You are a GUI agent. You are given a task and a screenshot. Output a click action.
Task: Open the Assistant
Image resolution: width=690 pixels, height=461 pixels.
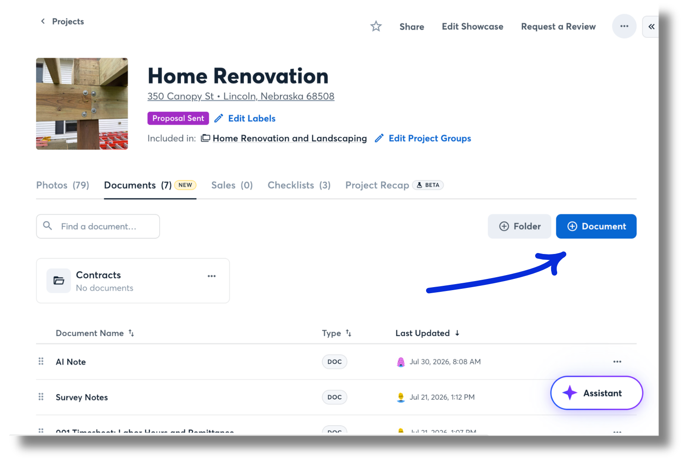click(597, 393)
